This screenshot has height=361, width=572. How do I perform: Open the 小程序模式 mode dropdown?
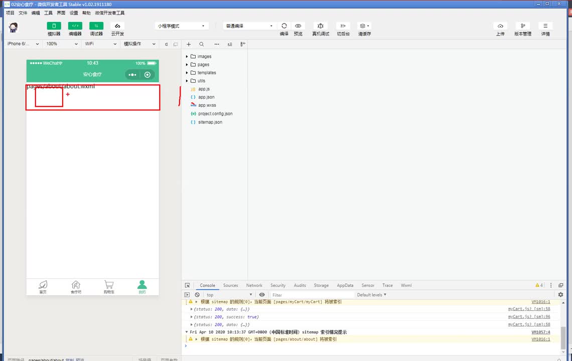181,26
